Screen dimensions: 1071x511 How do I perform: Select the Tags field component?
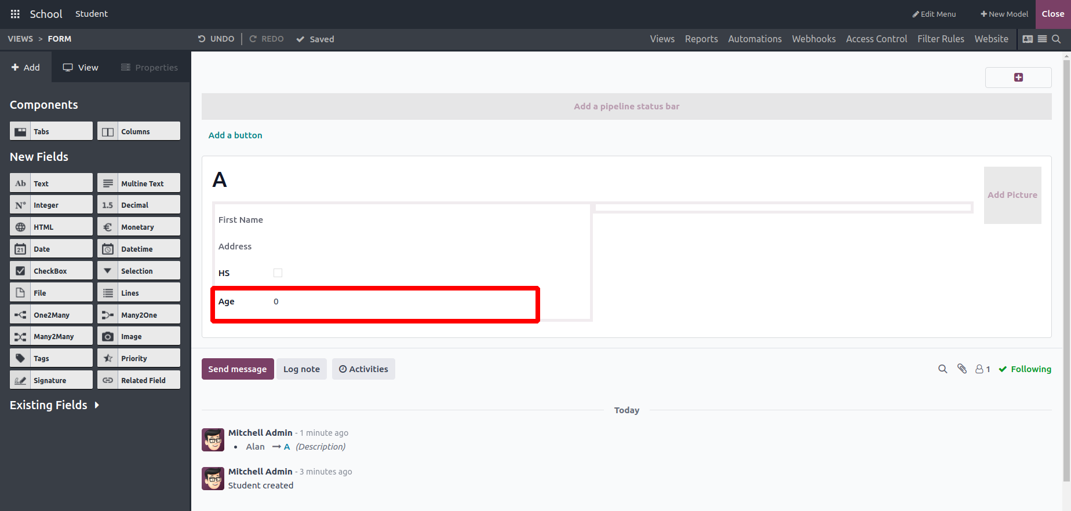click(51, 358)
